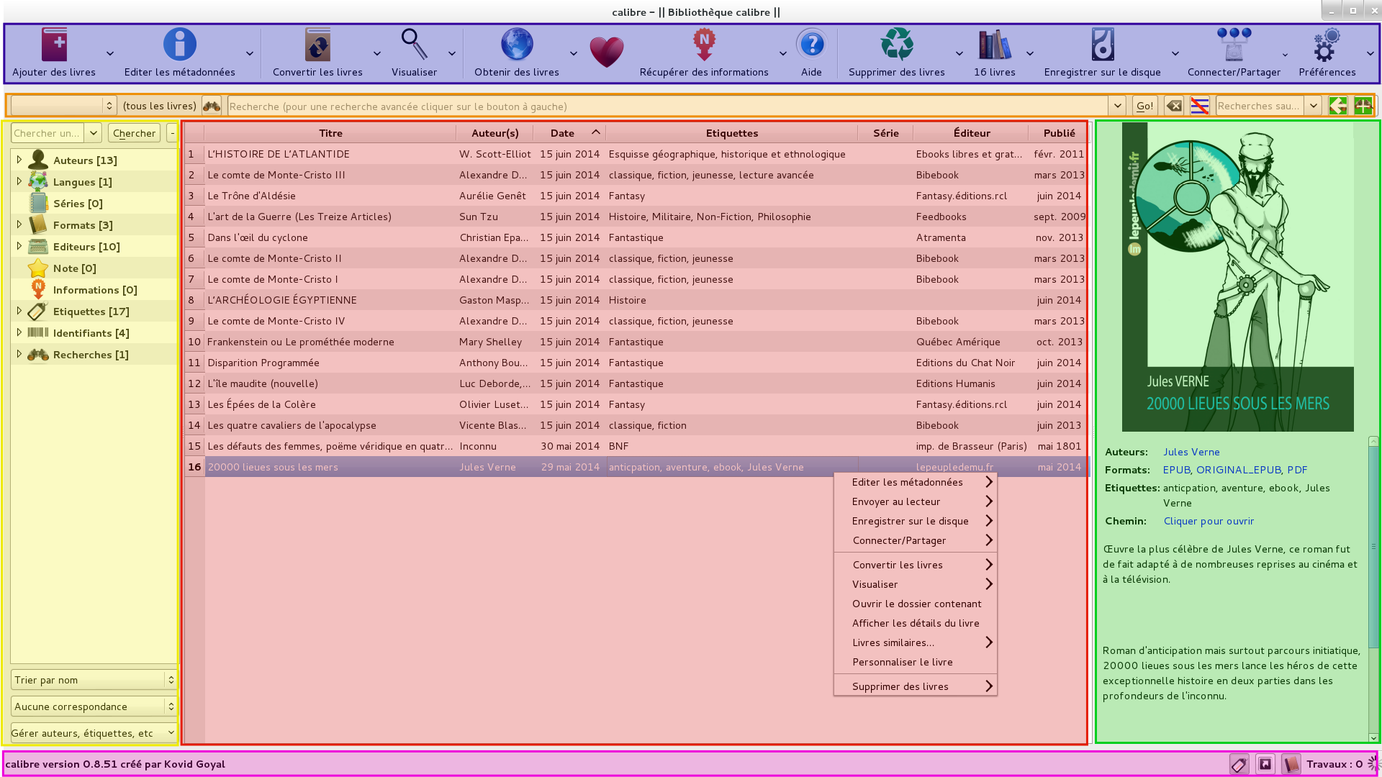
Task: Open Recherches sauvegardées dropdown arrow
Action: pyautogui.click(x=1313, y=106)
